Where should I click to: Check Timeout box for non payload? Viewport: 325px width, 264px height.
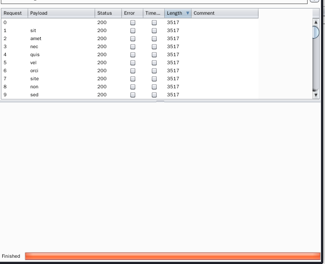pyautogui.click(x=154, y=87)
